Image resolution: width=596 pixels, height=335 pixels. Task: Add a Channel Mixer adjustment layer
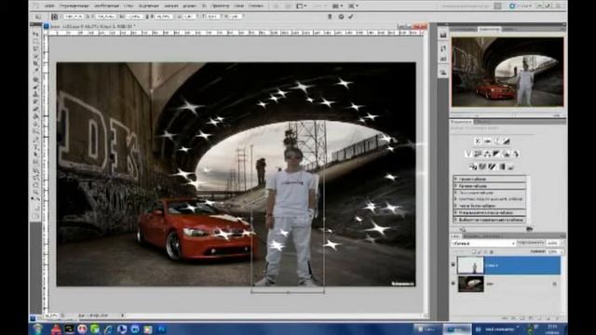click(516, 154)
